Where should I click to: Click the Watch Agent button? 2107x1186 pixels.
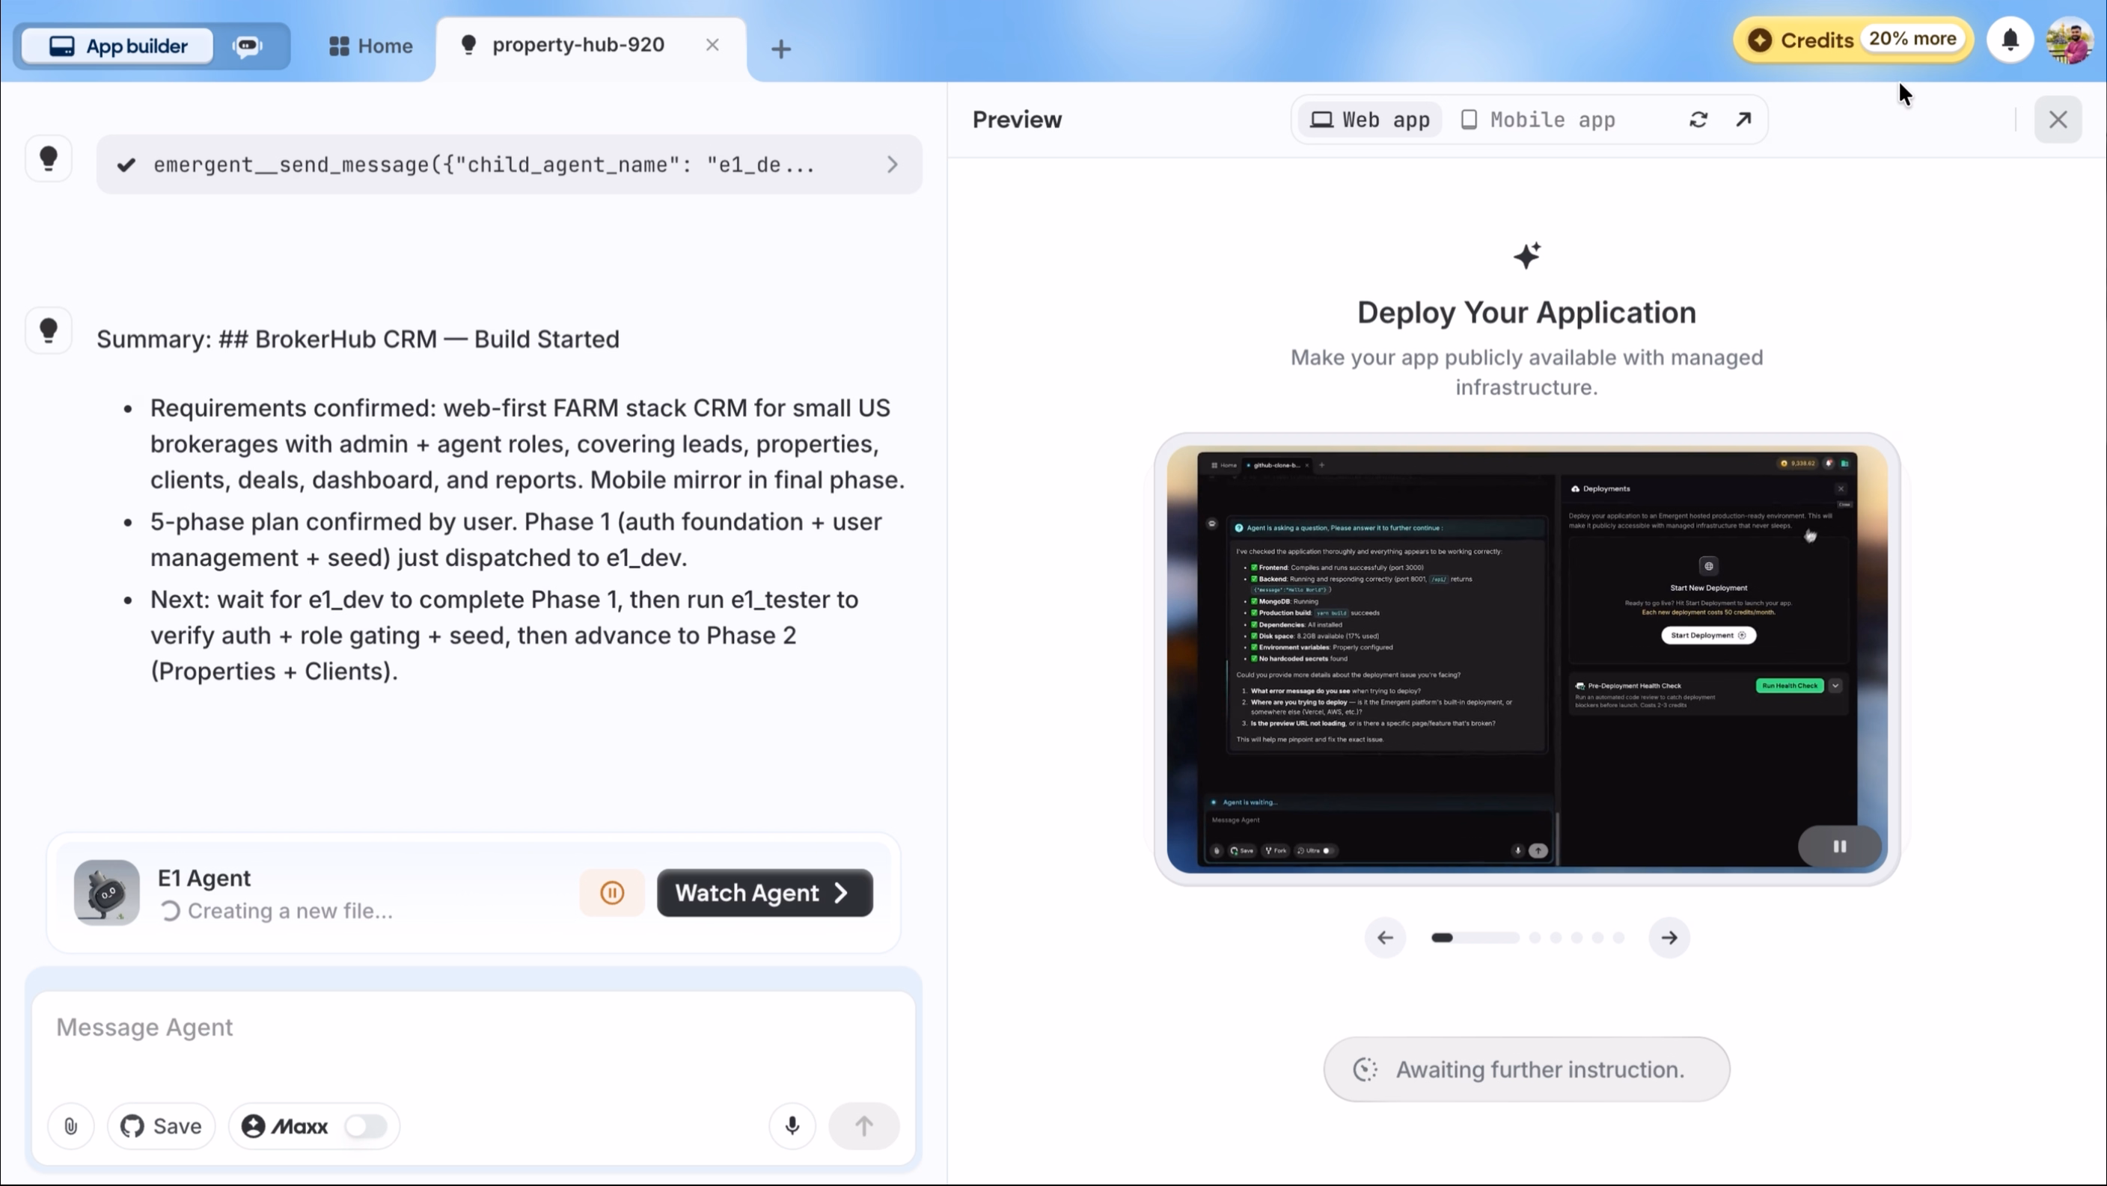(x=765, y=893)
